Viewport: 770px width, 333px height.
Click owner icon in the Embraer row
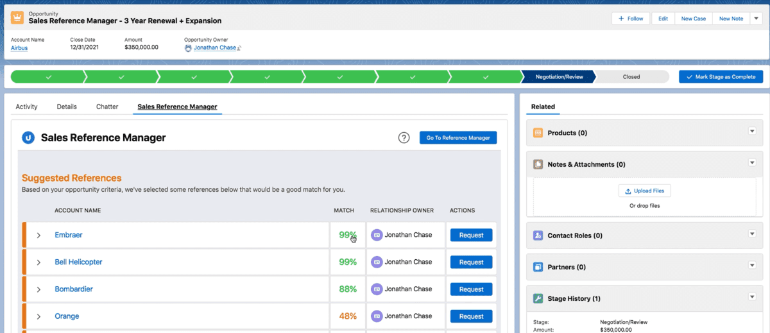pos(377,235)
